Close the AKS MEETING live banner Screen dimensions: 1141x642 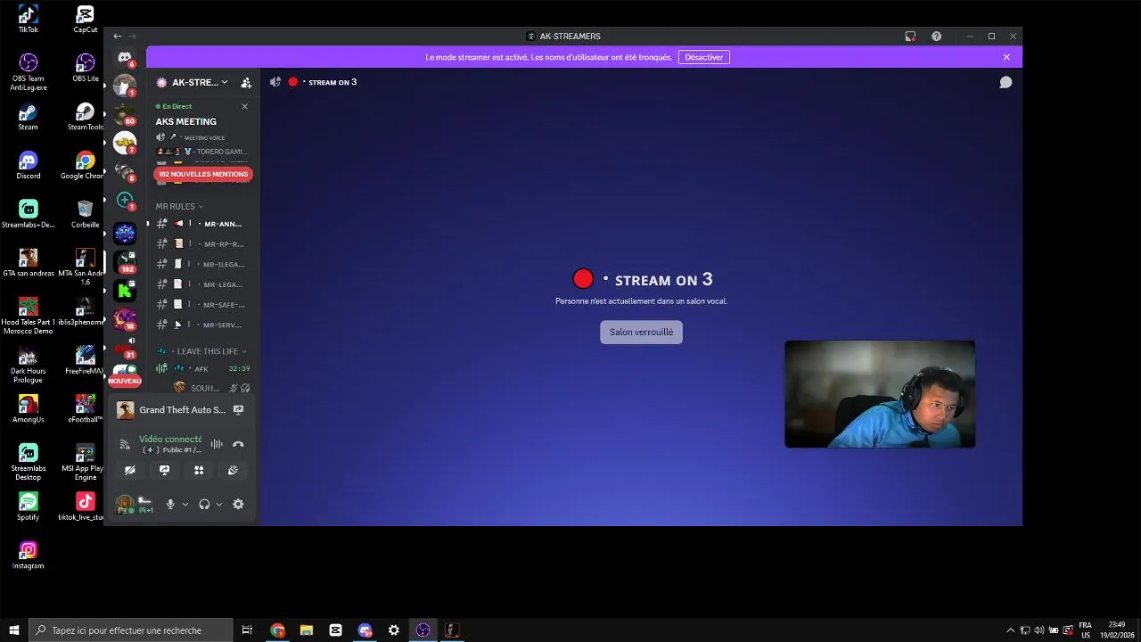[245, 106]
